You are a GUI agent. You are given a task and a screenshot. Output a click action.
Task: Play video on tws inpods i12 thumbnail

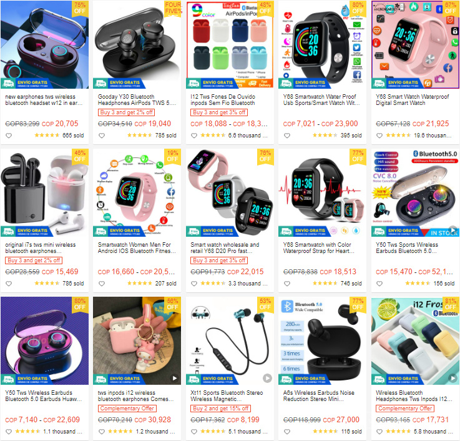coord(175,378)
